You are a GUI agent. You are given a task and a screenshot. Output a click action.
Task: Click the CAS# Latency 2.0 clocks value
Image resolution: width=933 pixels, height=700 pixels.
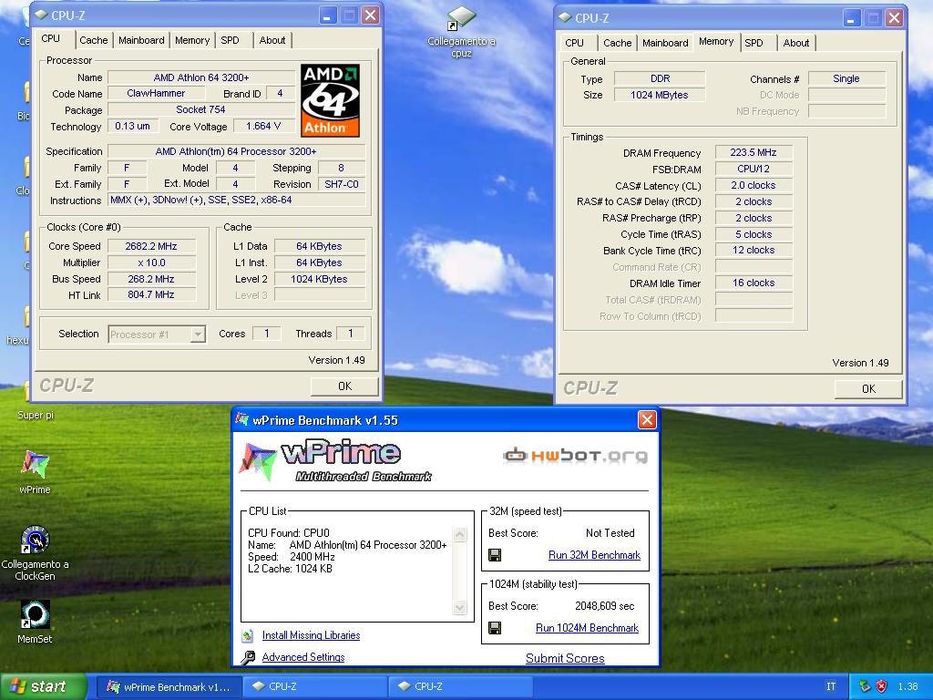click(754, 185)
